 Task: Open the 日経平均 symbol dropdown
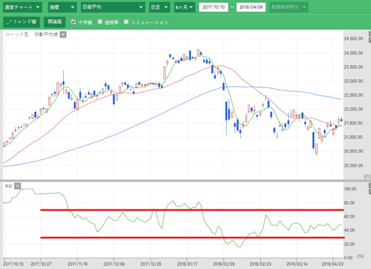[x=113, y=7]
